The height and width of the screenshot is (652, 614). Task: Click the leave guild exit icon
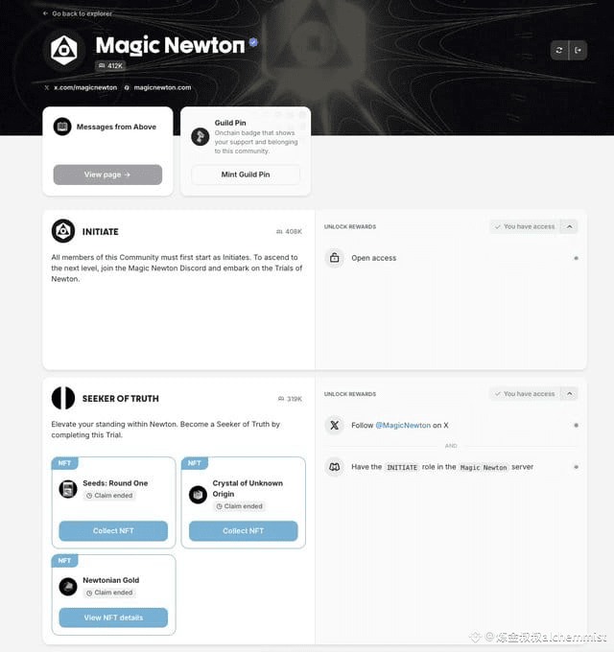[x=578, y=50]
